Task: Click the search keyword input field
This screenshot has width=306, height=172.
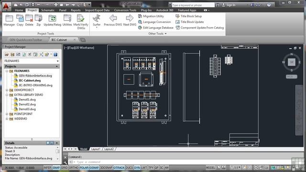Action: (193, 5)
